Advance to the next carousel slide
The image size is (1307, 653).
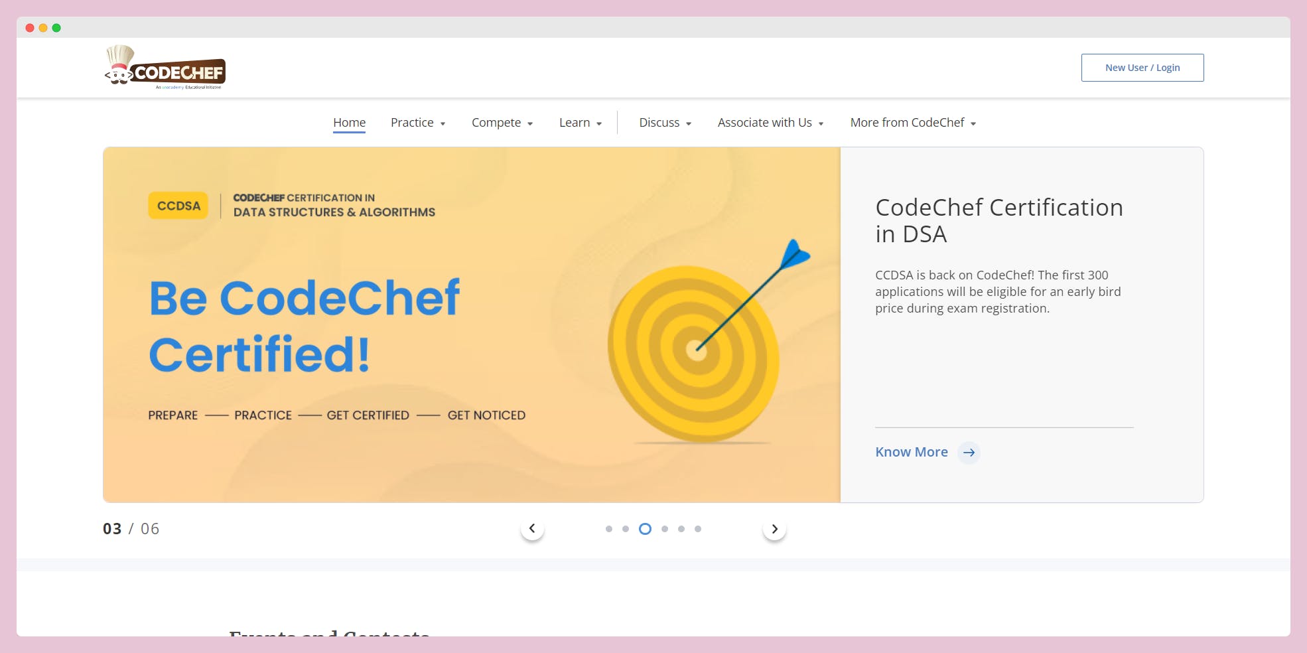tap(774, 529)
